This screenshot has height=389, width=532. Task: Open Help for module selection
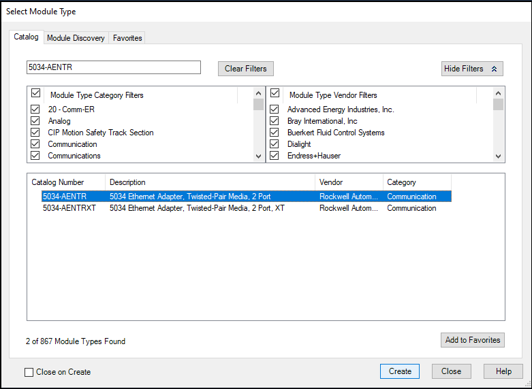503,371
